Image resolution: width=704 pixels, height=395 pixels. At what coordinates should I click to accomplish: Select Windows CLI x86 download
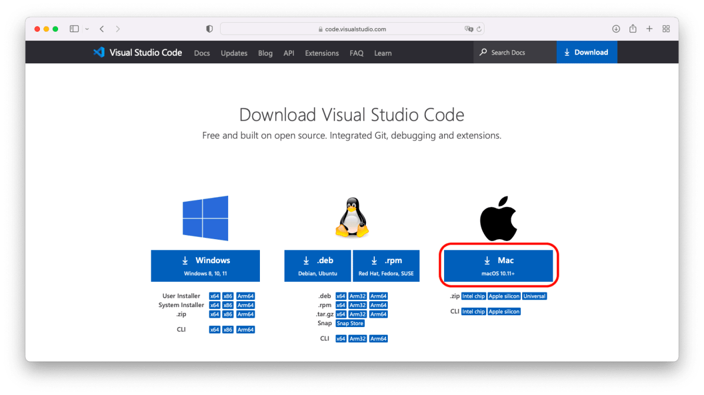point(228,329)
